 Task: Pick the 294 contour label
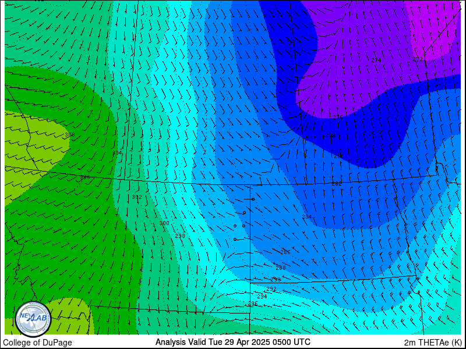[262, 297]
